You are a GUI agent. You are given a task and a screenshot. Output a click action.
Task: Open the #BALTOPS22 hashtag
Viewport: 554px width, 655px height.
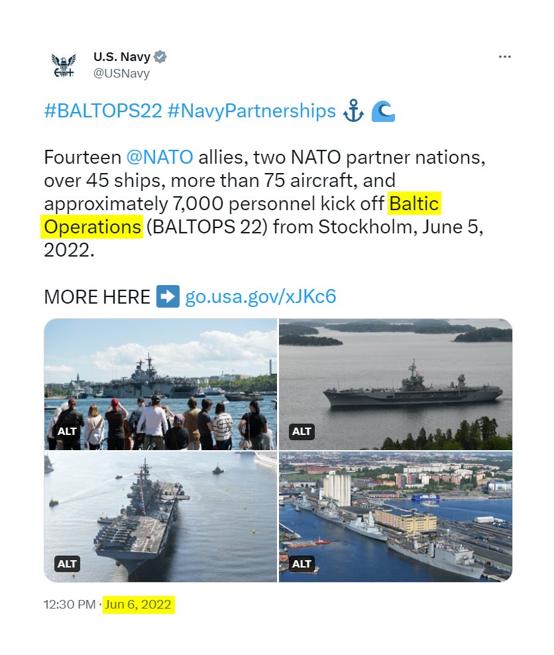pyautogui.click(x=103, y=111)
